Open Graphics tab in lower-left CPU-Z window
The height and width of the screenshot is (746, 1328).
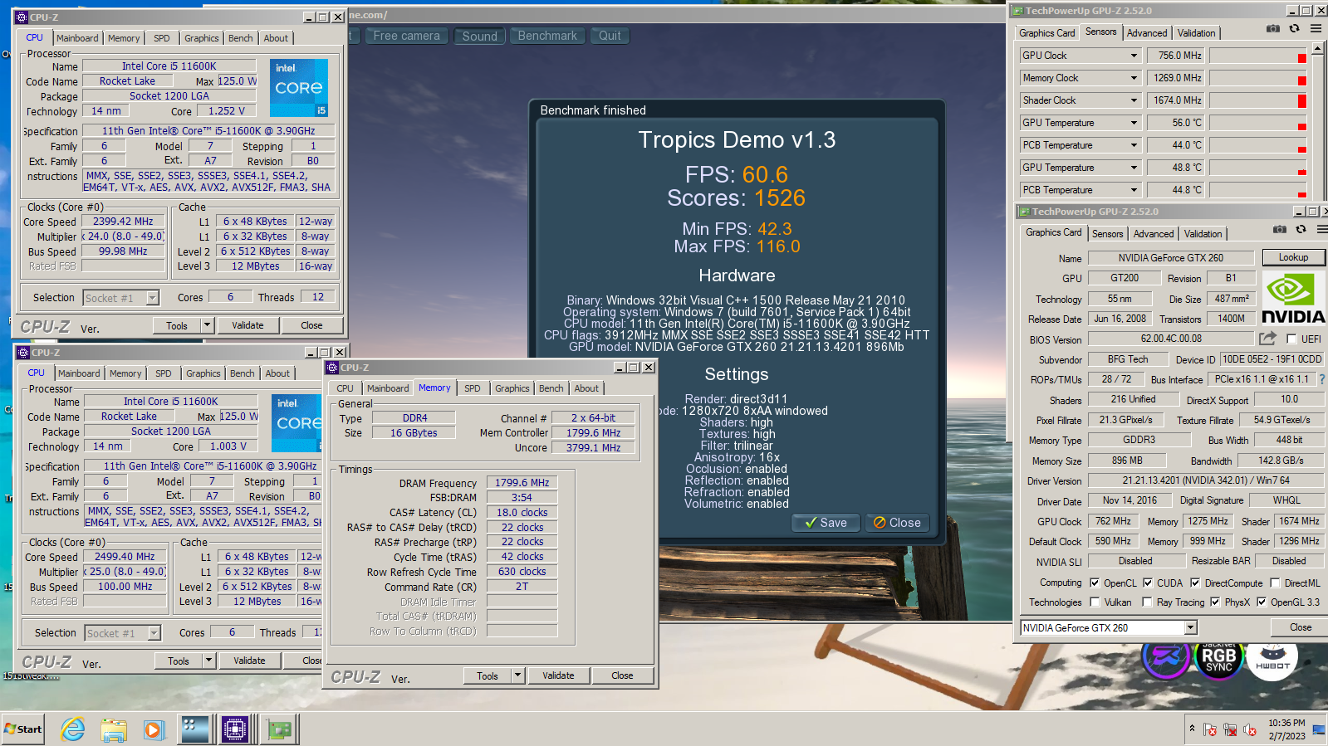203,373
